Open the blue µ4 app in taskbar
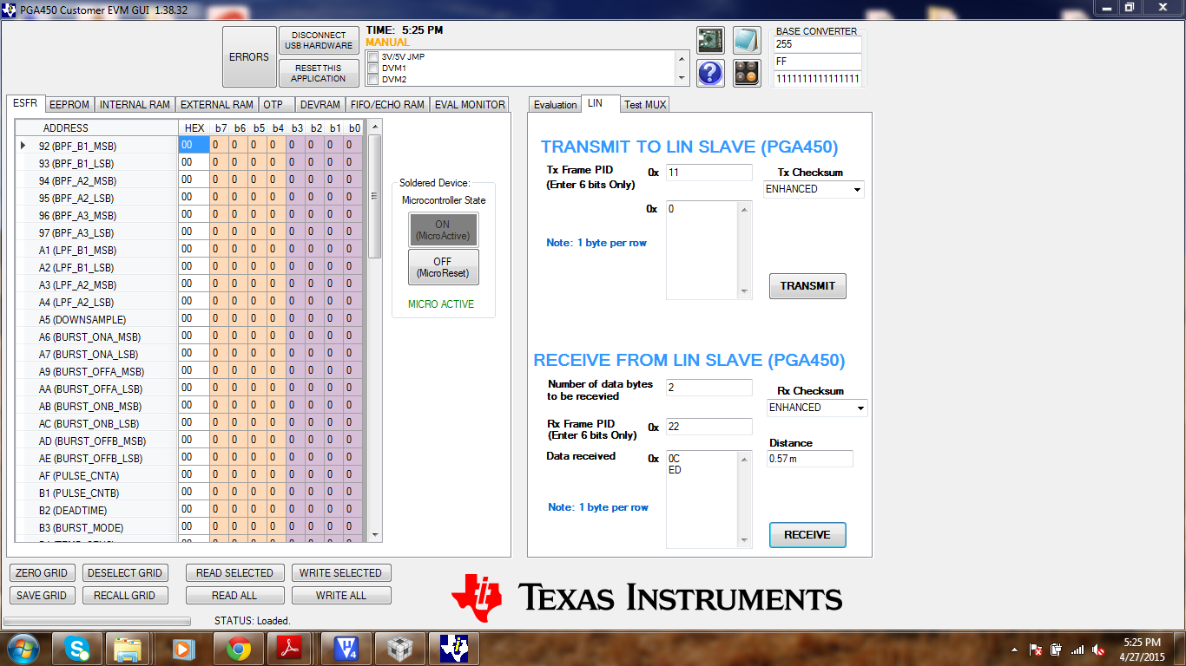 (346, 649)
